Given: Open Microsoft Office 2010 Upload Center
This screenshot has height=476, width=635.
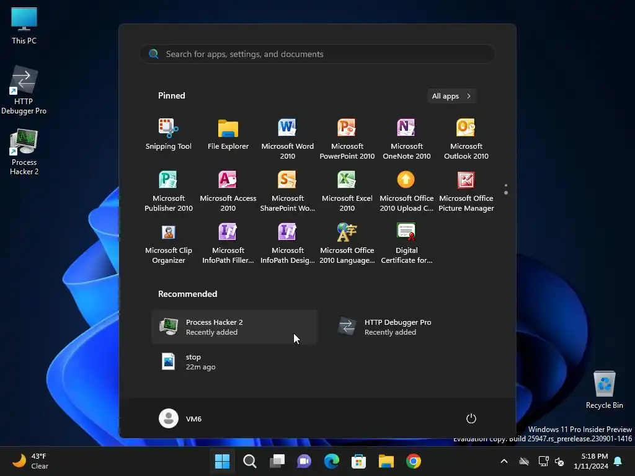Looking at the screenshot, I should pos(407,191).
